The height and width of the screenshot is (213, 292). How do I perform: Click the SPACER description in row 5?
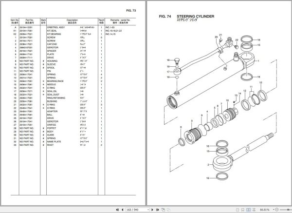pyautogui.click(x=52, y=51)
